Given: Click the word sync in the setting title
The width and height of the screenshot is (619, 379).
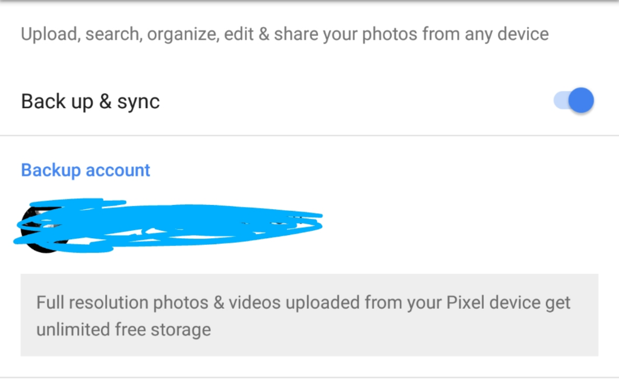Looking at the screenshot, I should [138, 102].
